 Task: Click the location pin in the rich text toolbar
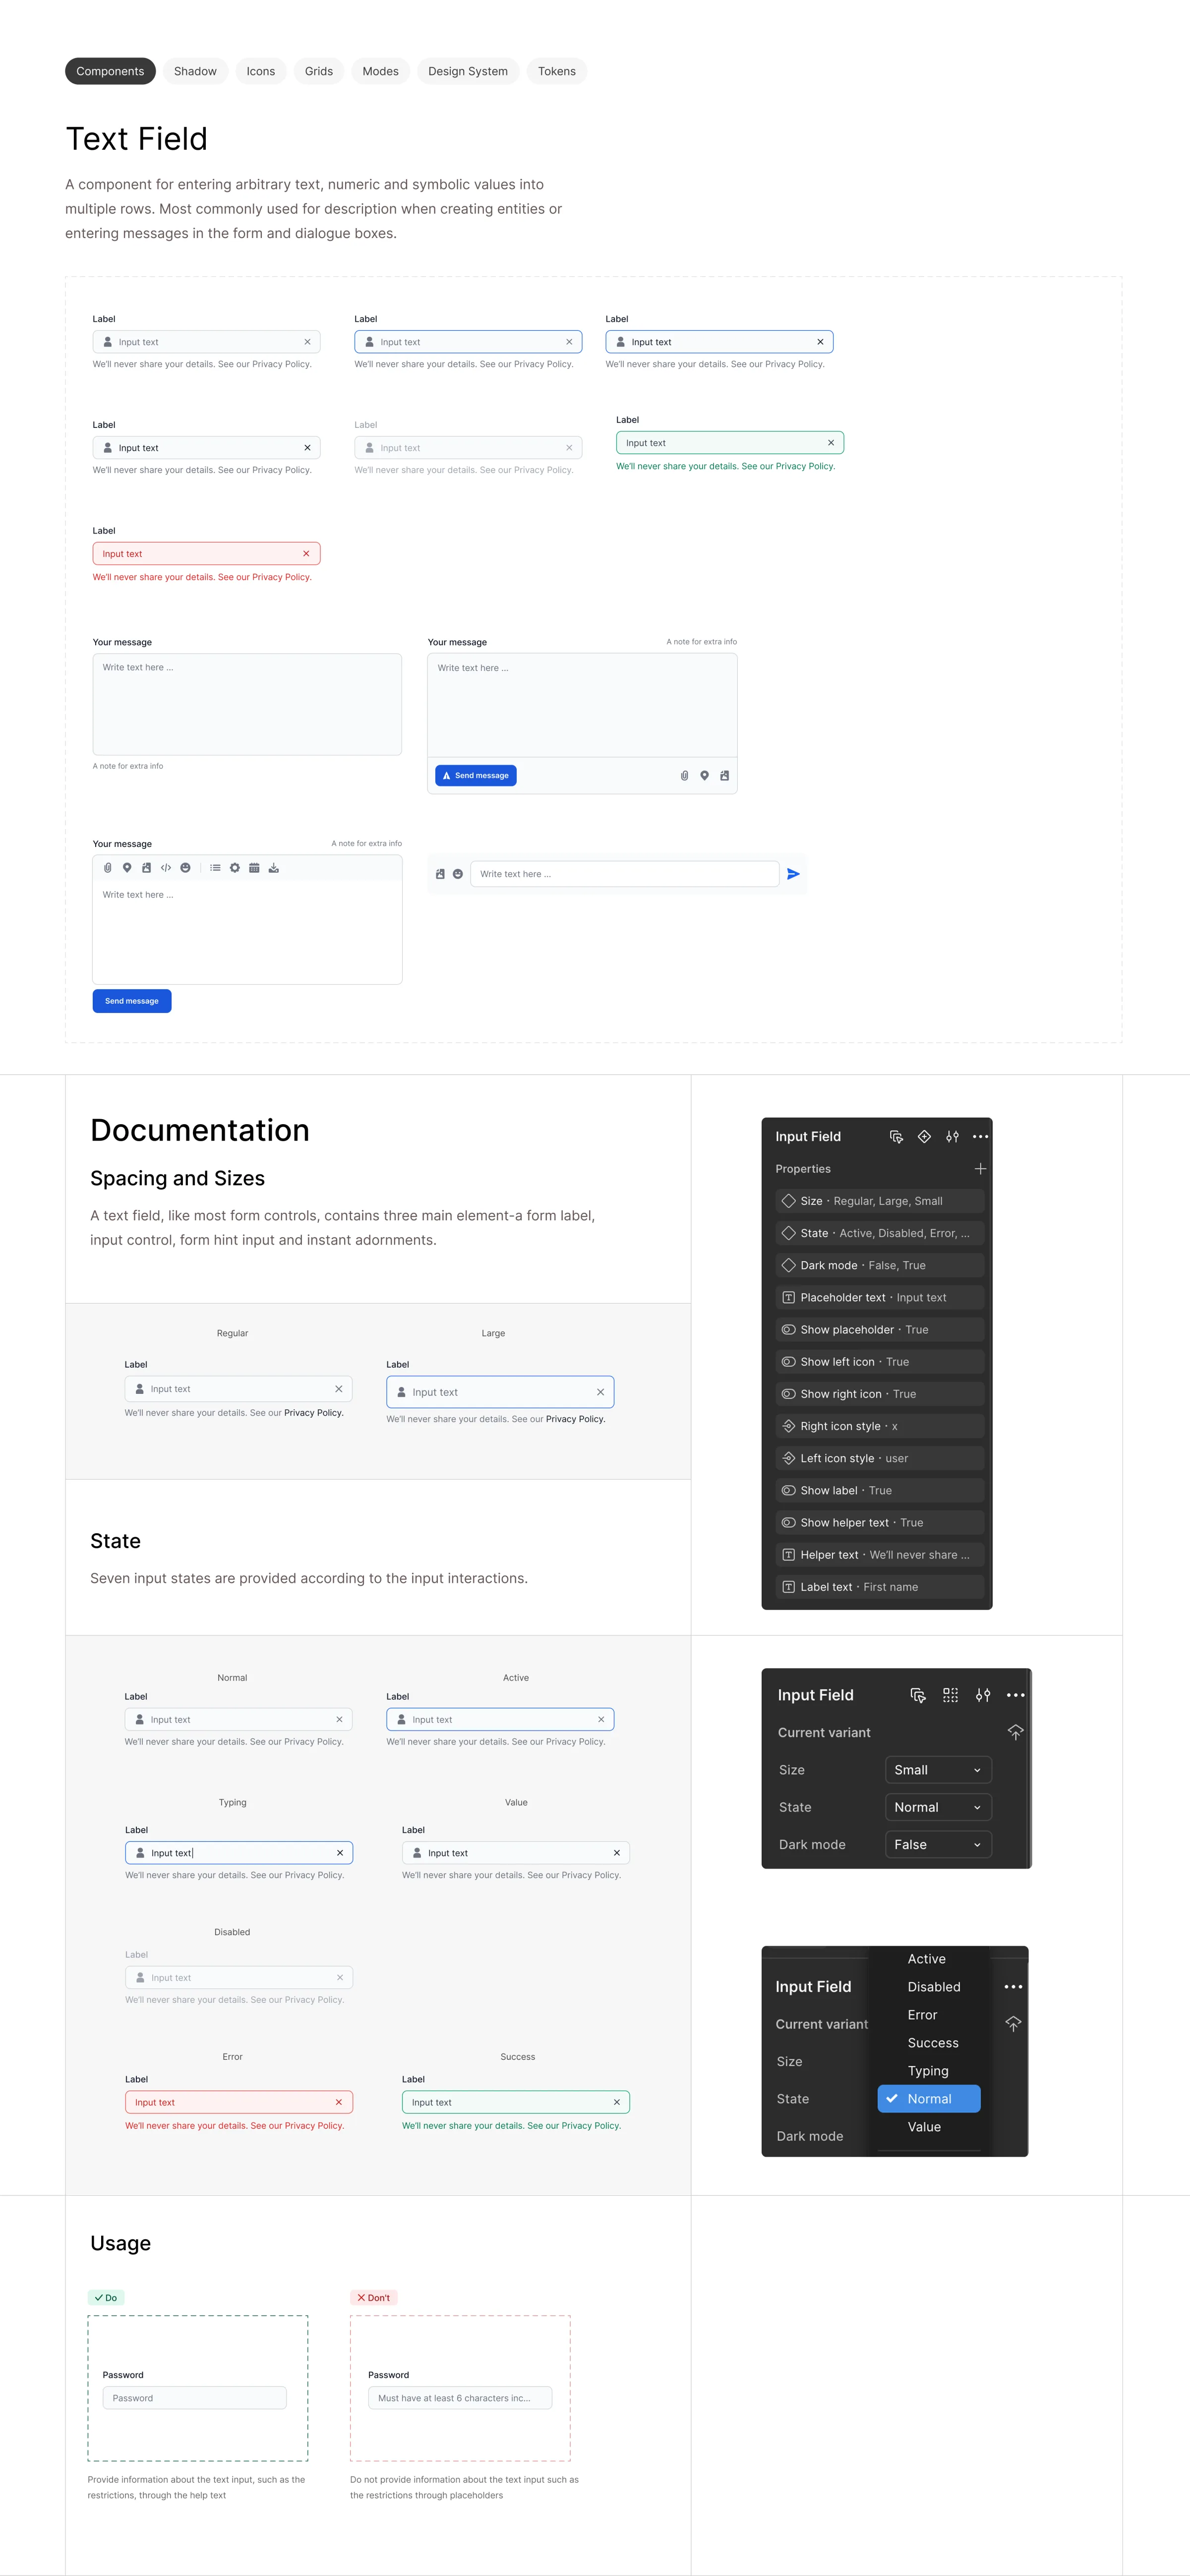pos(127,868)
